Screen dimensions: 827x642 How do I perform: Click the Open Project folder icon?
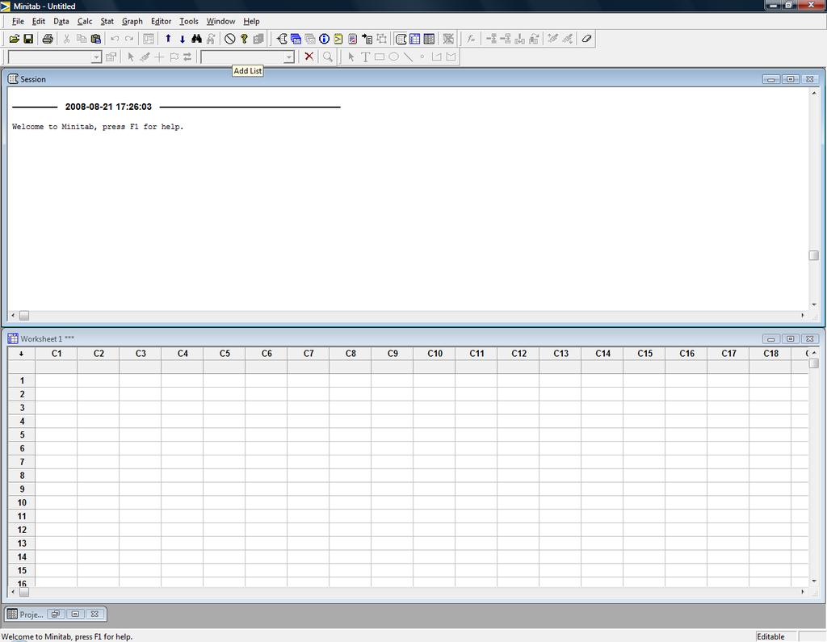(x=15, y=39)
